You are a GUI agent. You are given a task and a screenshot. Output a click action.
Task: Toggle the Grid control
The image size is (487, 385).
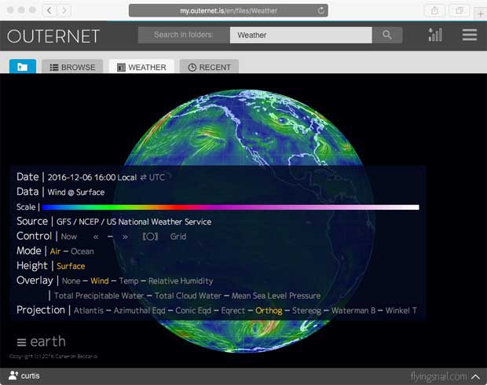(x=178, y=236)
